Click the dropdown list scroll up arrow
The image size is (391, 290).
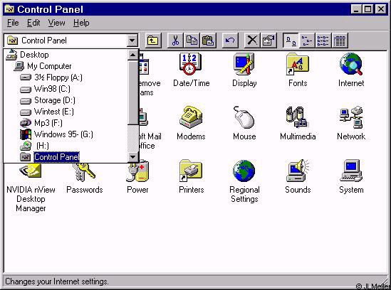tap(132, 55)
